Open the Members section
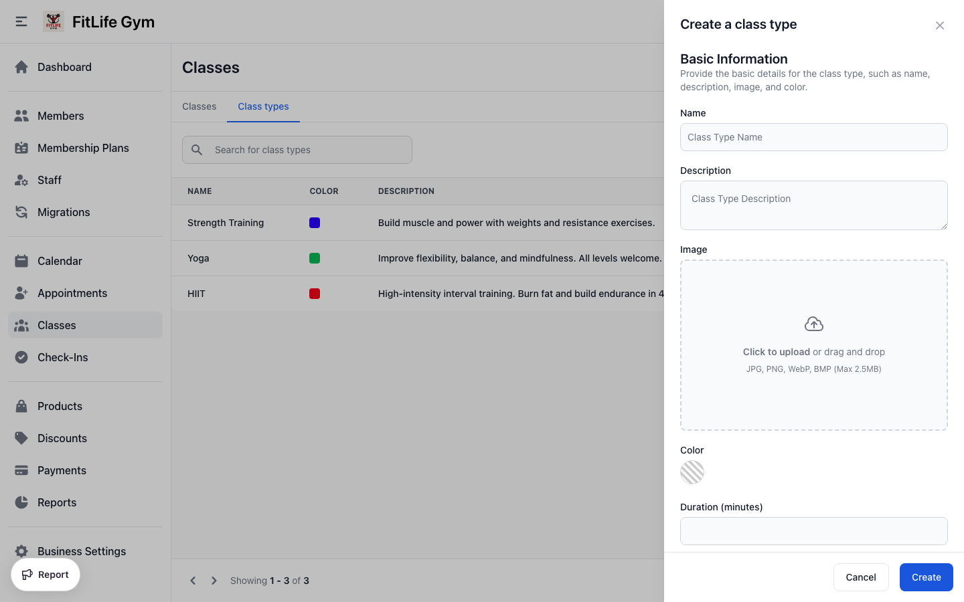The width and height of the screenshot is (964, 602). 60,116
